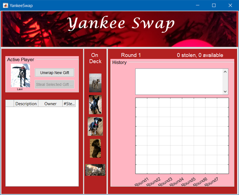Select the first On Deck dog photo
239x195 pixels.
click(95, 83)
